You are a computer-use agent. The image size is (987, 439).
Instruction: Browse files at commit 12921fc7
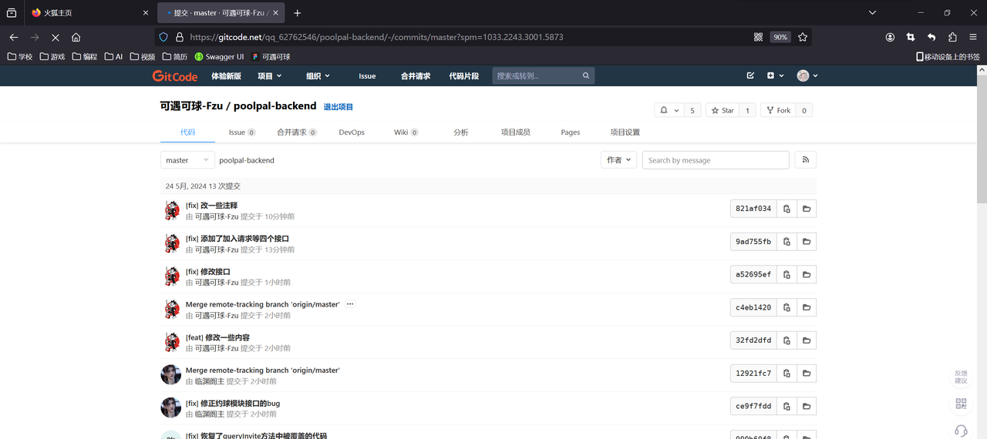click(807, 374)
